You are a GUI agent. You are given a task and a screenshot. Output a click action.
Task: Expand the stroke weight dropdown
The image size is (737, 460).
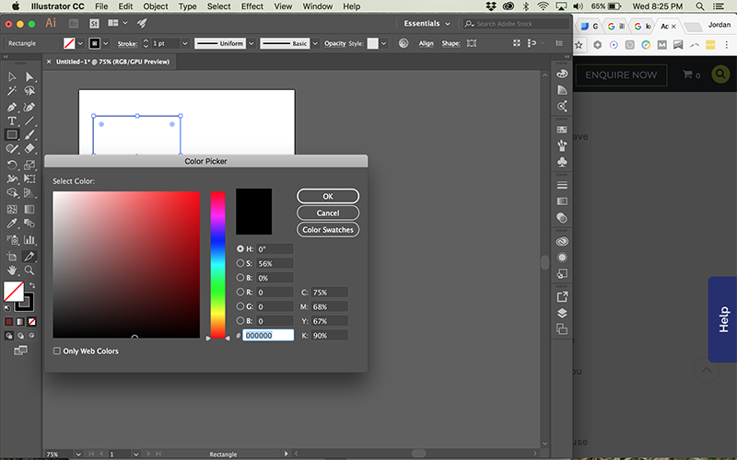185,43
